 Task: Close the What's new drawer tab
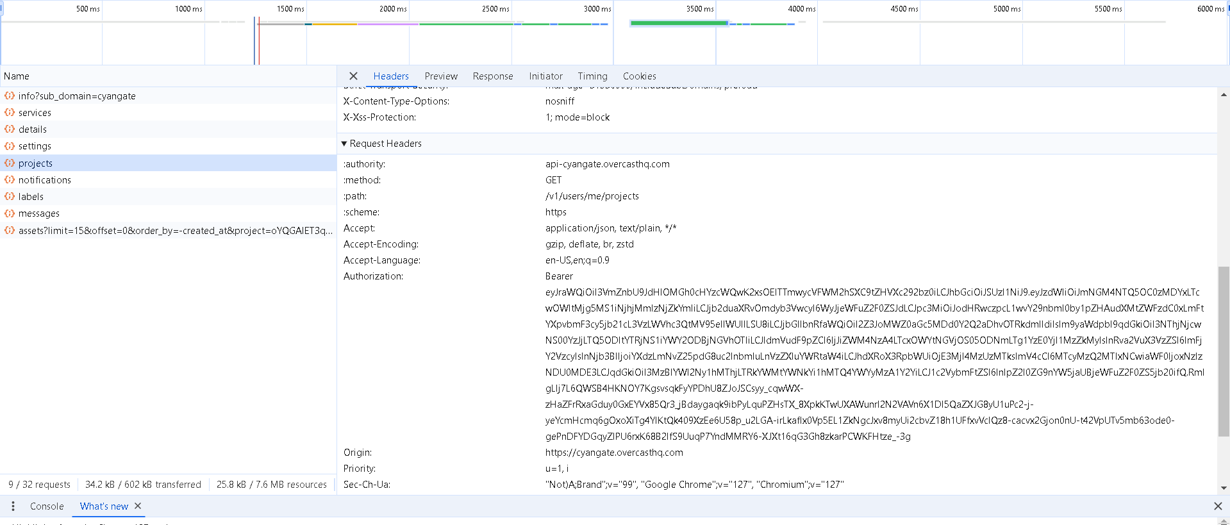click(138, 506)
